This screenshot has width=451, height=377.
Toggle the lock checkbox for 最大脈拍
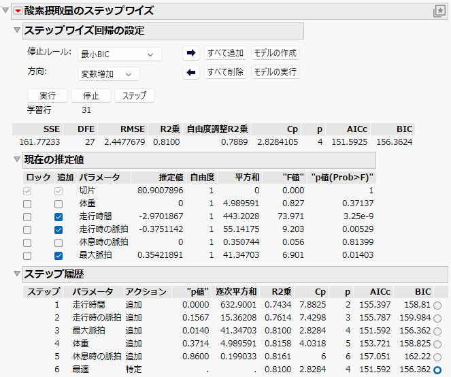click(x=27, y=256)
